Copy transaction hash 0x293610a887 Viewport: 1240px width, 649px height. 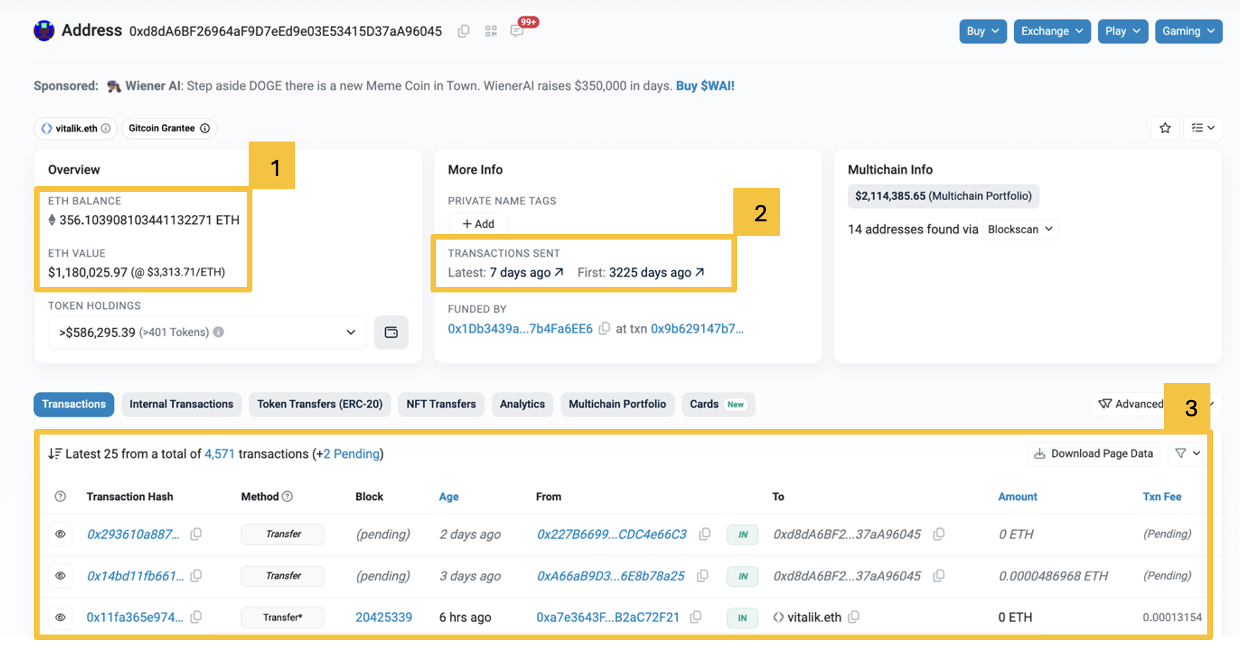click(x=196, y=535)
